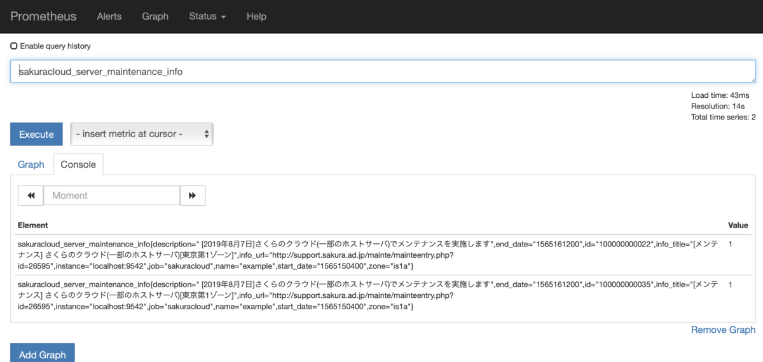Click the Value column header
The image size is (763, 362).
click(738, 225)
